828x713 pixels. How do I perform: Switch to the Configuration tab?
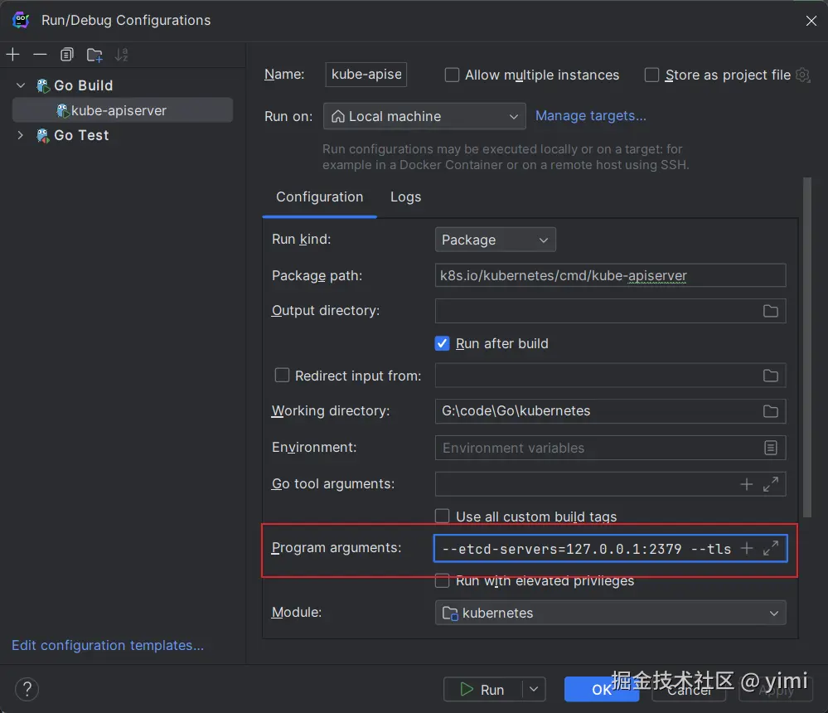[319, 197]
